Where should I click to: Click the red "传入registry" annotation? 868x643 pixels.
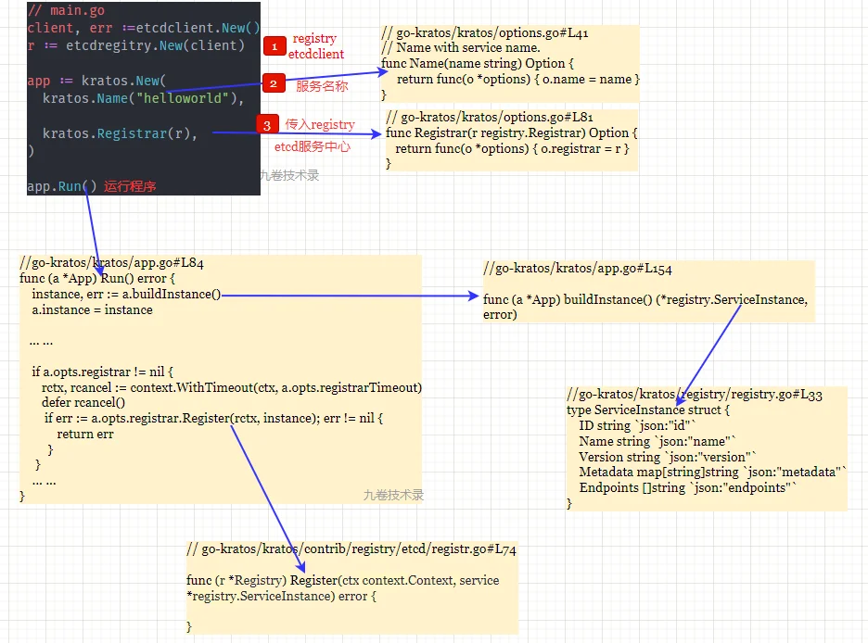point(320,124)
